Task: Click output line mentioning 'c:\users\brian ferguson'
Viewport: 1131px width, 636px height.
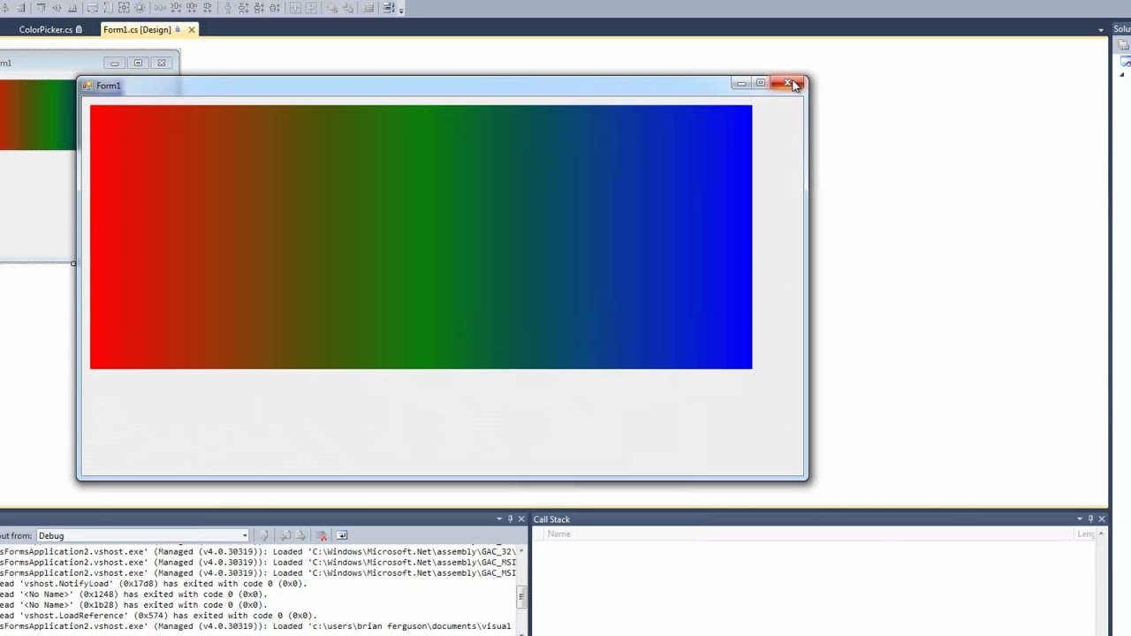Action: 255,625
